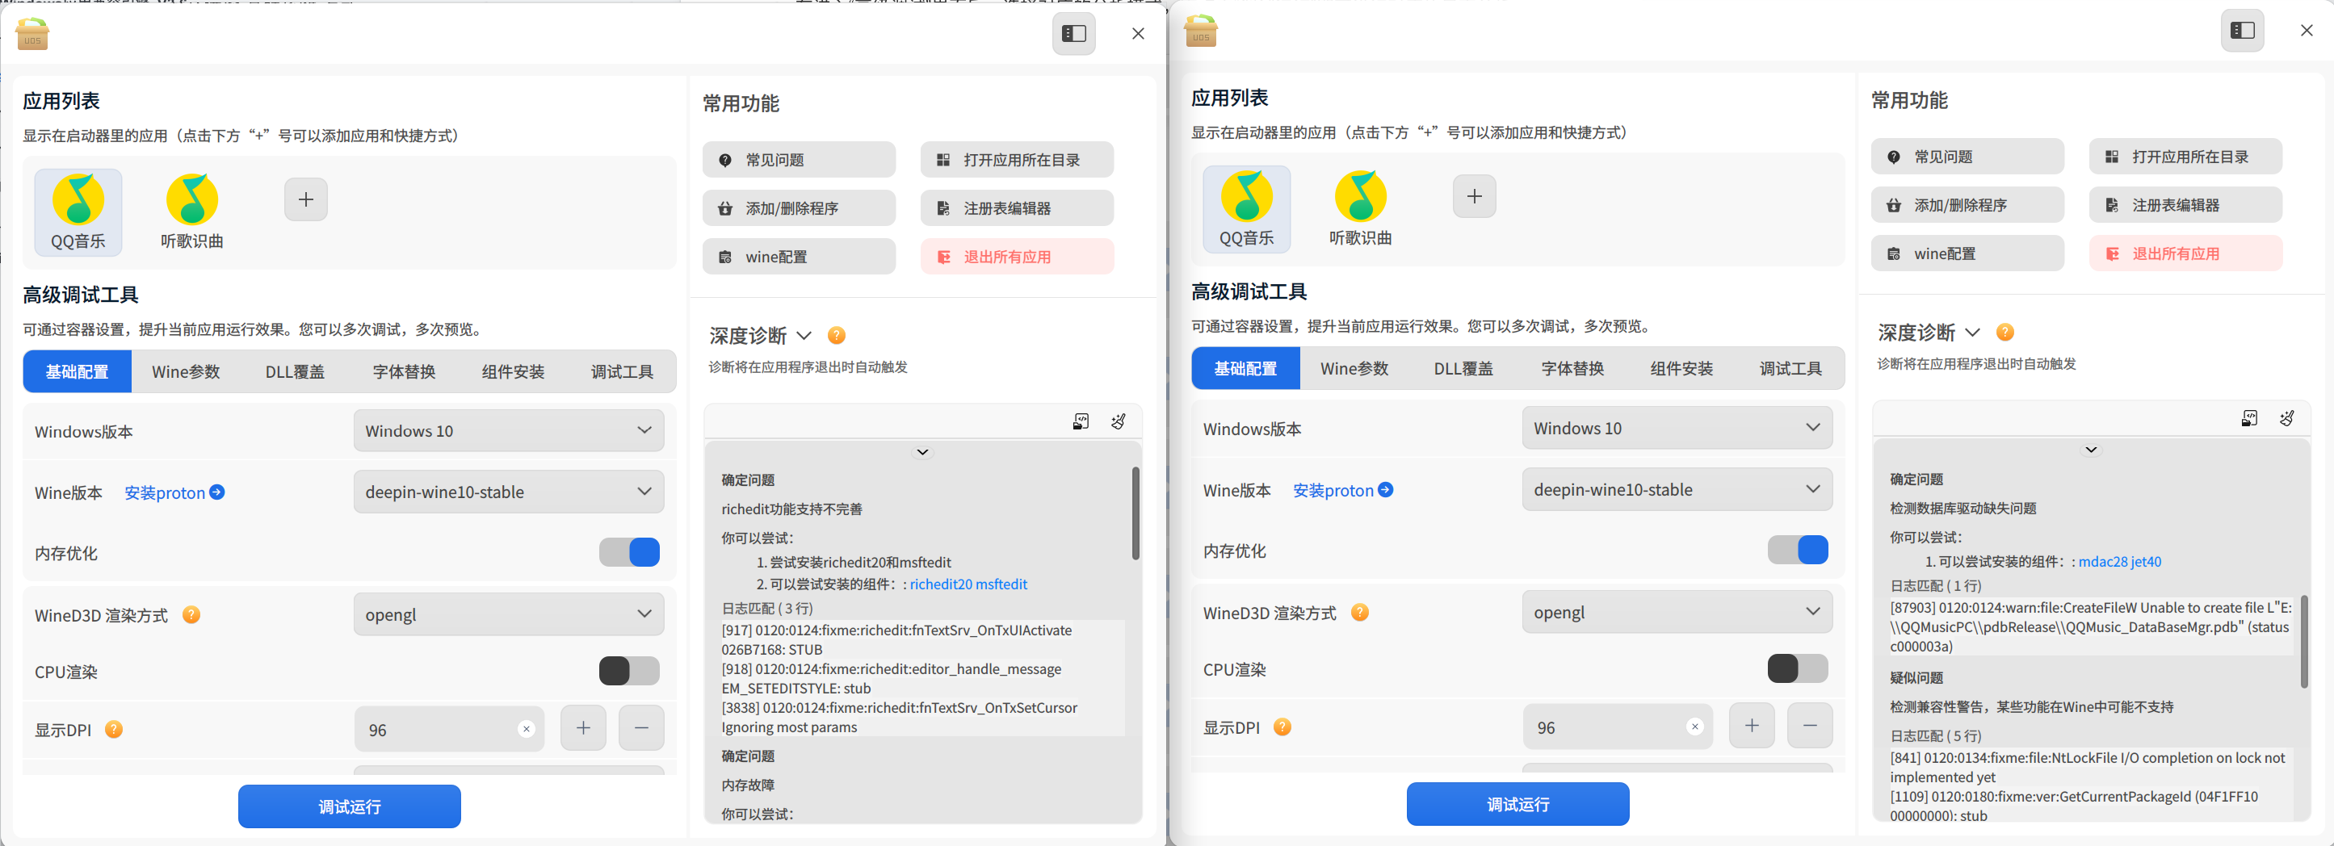Enable CPU渲染 switch in right window

click(1799, 668)
